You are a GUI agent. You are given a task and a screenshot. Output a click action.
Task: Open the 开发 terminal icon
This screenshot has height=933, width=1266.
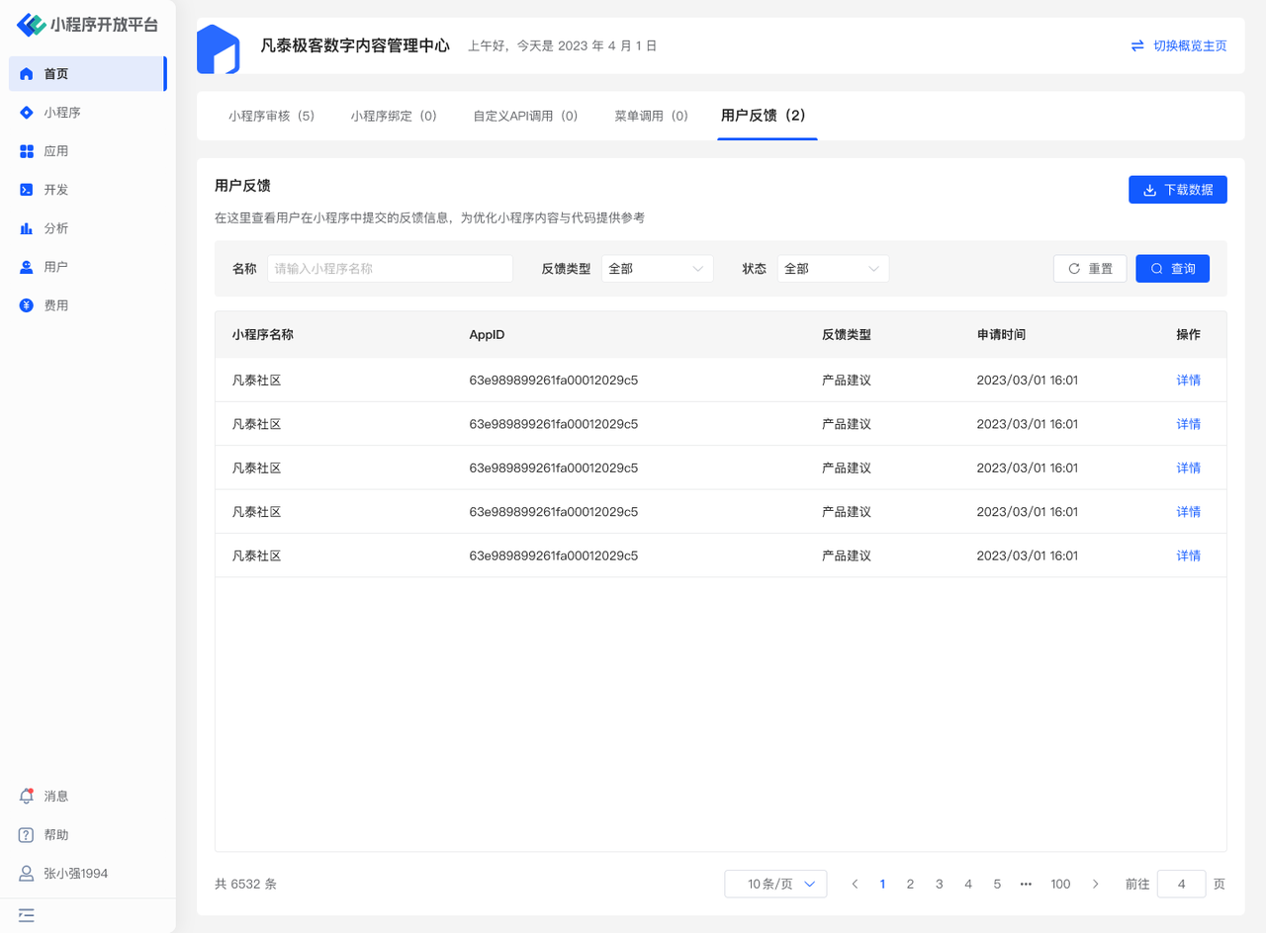(27, 190)
